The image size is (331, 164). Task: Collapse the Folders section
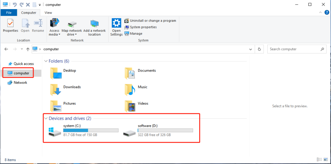[x=46, y=61]
